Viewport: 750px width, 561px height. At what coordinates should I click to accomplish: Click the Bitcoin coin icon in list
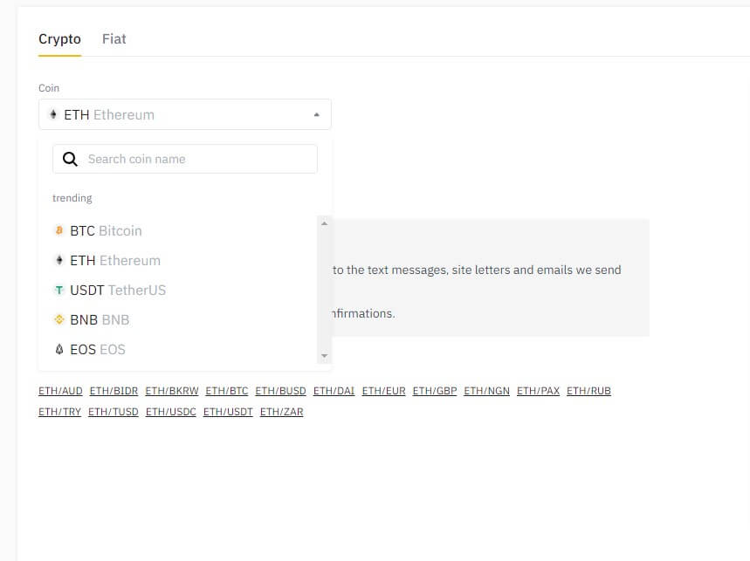click(59, 231)
